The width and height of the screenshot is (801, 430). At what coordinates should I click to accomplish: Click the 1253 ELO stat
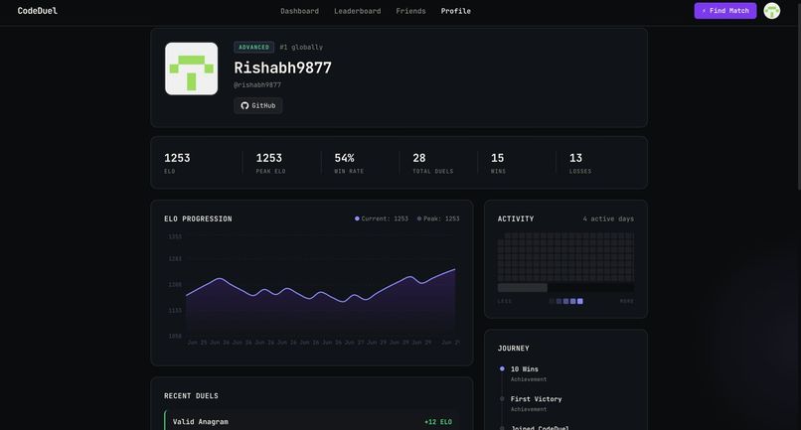[177, 163]
